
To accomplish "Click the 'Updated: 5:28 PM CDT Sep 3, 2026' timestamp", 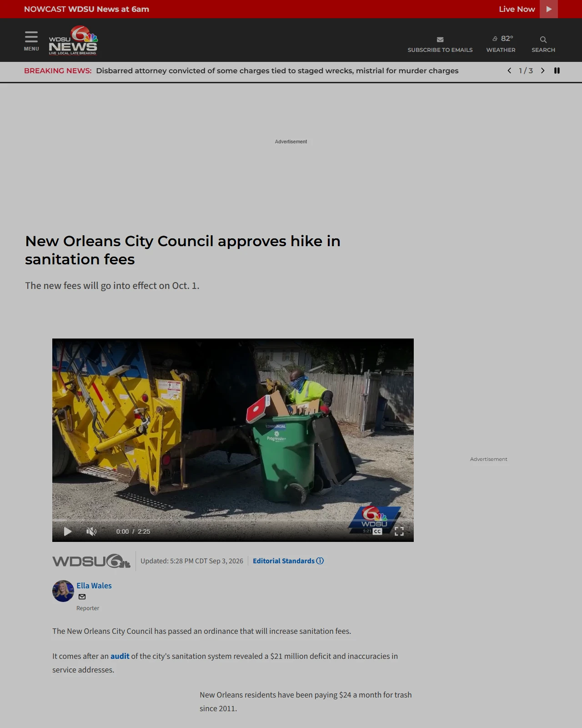I will (192, 561).
